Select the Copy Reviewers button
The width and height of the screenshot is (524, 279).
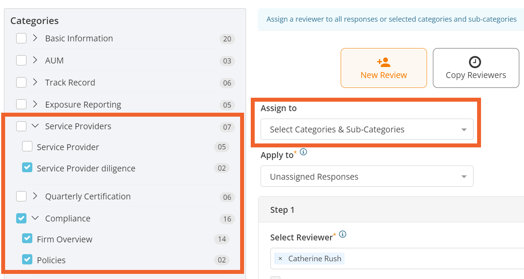click(x=476, y=68)
